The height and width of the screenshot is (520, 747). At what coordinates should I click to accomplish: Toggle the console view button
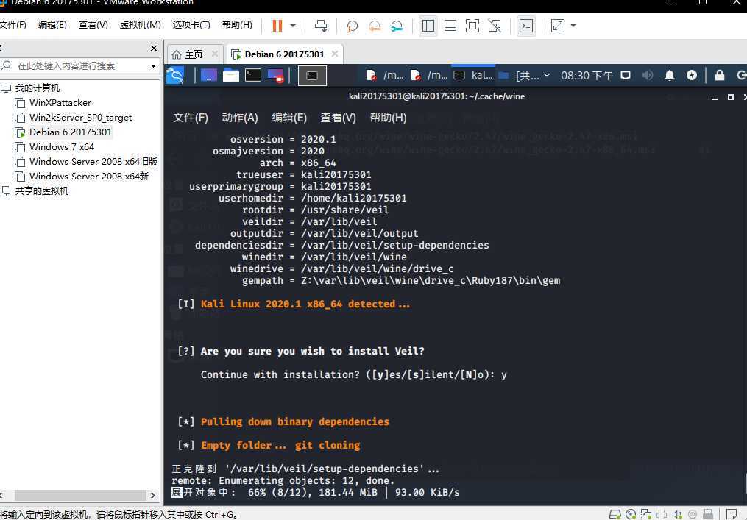pyautogui.click(x=526, y=26)
